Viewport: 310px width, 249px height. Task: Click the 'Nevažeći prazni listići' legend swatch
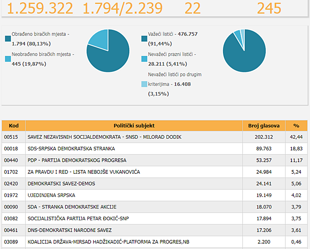point(144,59)
